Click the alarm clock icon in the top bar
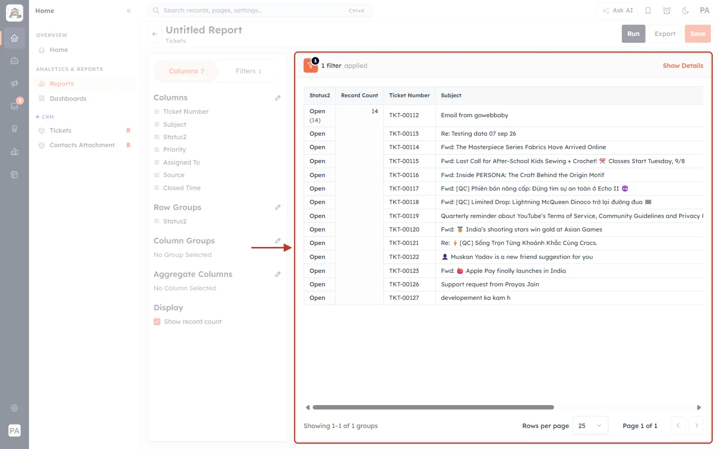 click(667, 10)
